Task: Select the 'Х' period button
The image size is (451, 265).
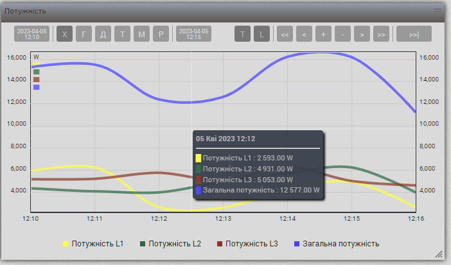Action: 64,34
